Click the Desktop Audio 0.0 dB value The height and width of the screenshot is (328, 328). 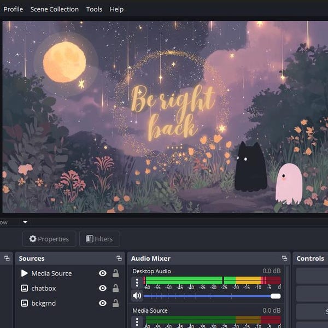[x=272, y=271]
